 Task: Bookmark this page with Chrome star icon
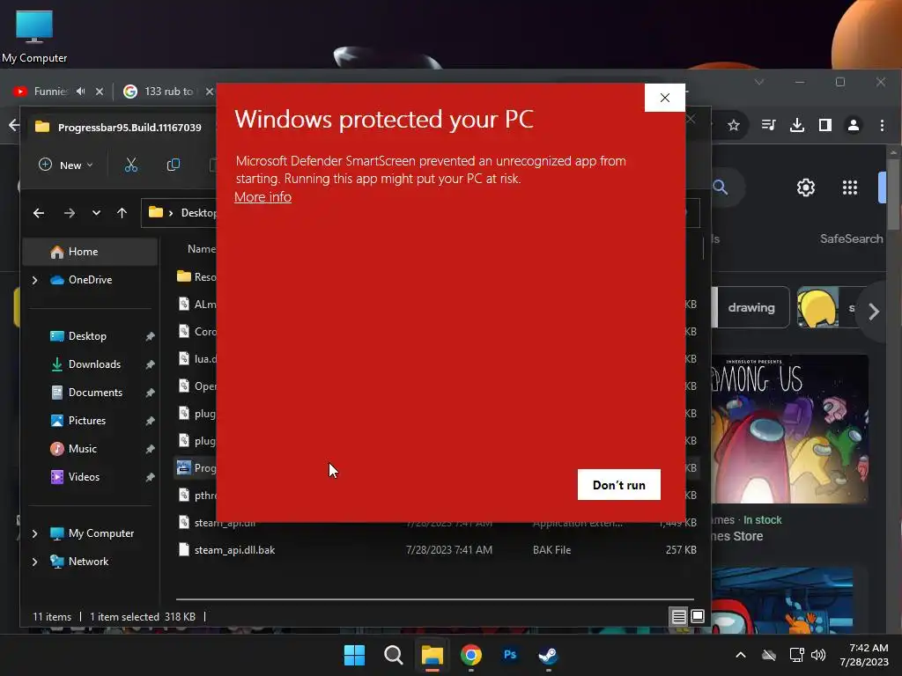734,125
